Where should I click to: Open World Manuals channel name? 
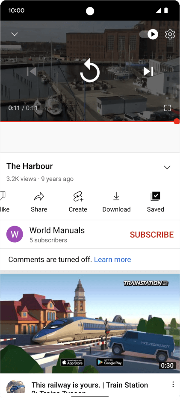(57, 230)
